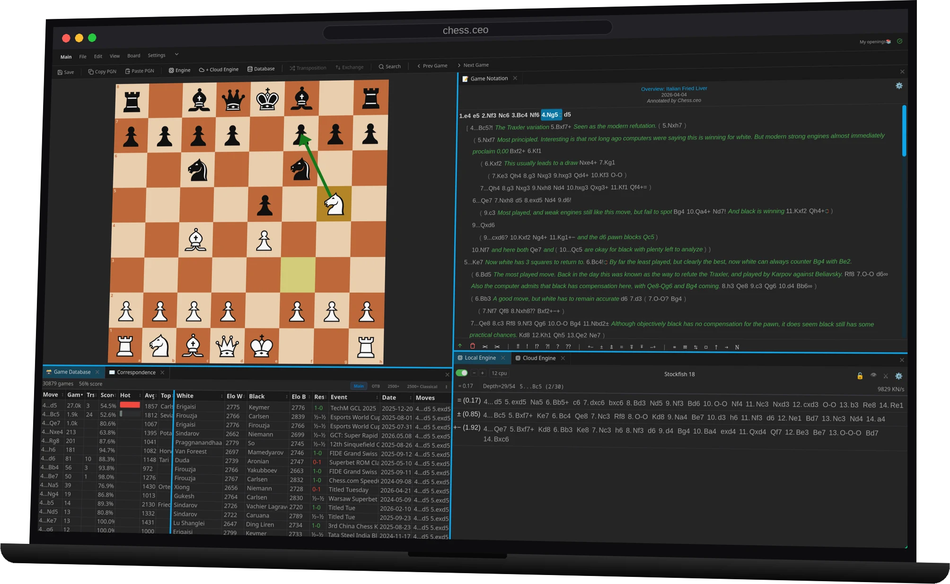Add the !? interesting move annotation
The image size is (950, 584).
537,346
